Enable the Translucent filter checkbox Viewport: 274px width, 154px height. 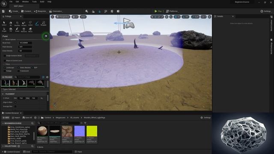click(x=18, y=71)
